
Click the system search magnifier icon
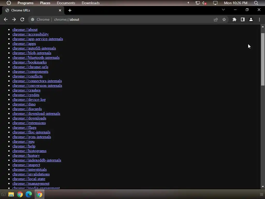(256, 3)
